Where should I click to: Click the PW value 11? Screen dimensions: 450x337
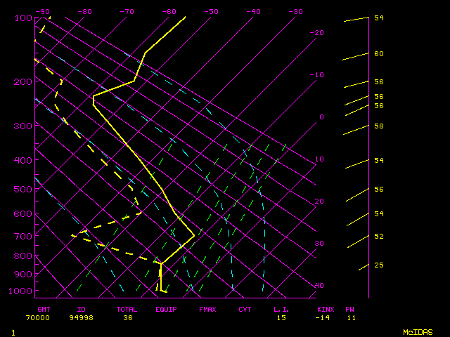point(350,317)
